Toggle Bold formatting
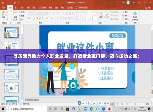 pyautogui.click(x=29, y=18)
